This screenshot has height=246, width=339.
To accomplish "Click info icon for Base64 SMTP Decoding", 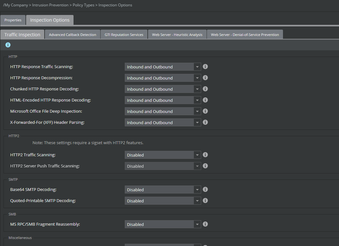I will 205,189.
